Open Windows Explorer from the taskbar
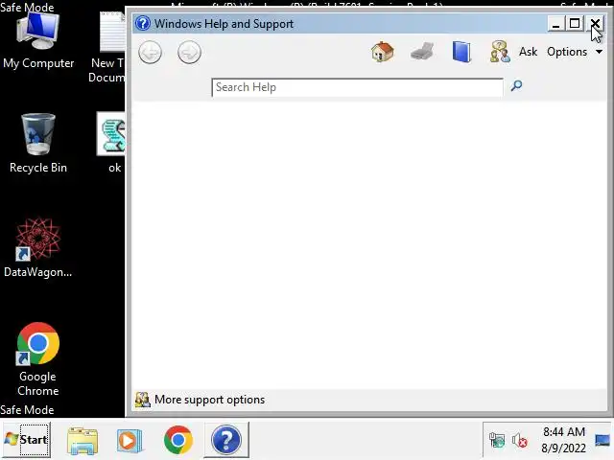 pos(83,441)
